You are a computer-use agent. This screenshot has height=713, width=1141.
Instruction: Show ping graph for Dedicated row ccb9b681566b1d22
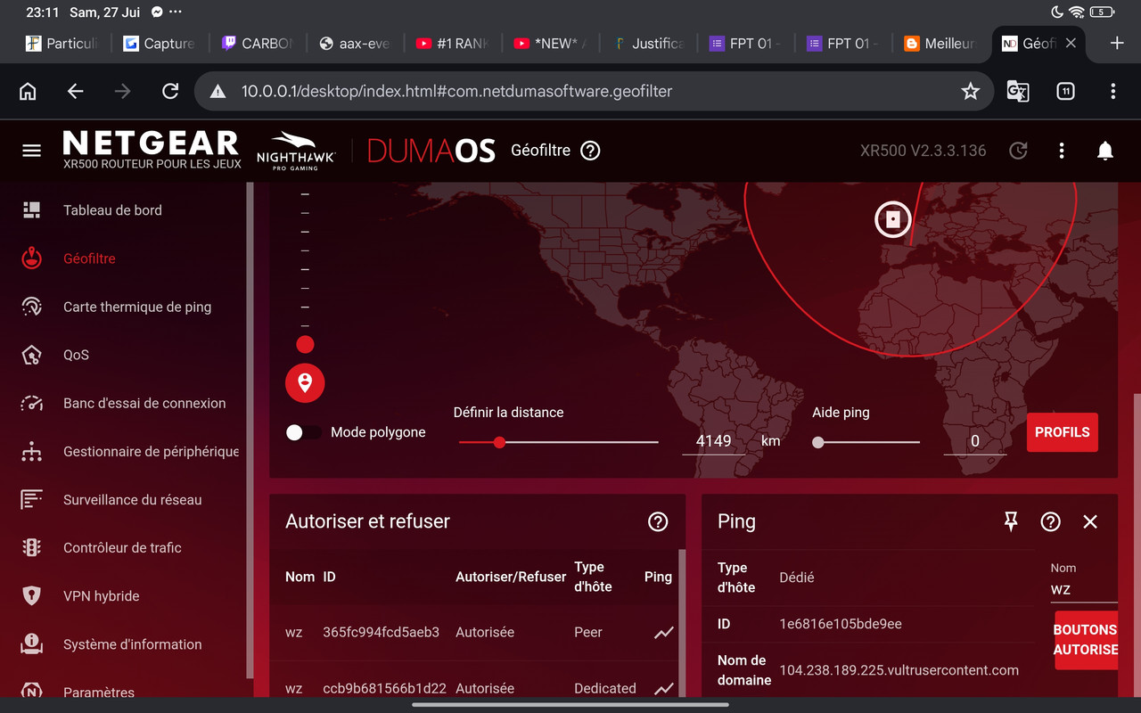tap(663, 688)
